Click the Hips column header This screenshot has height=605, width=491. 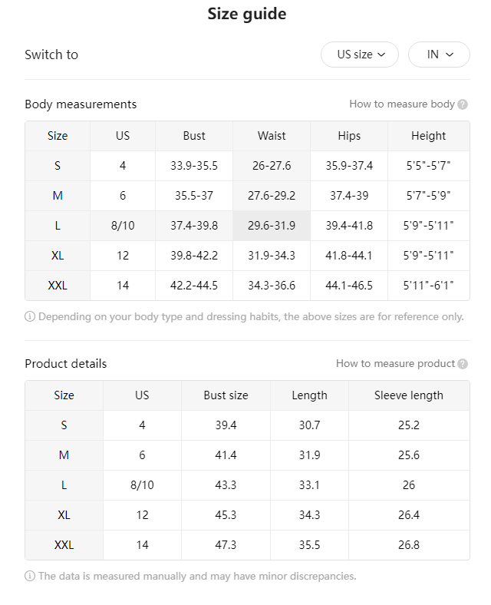(349, 136)
